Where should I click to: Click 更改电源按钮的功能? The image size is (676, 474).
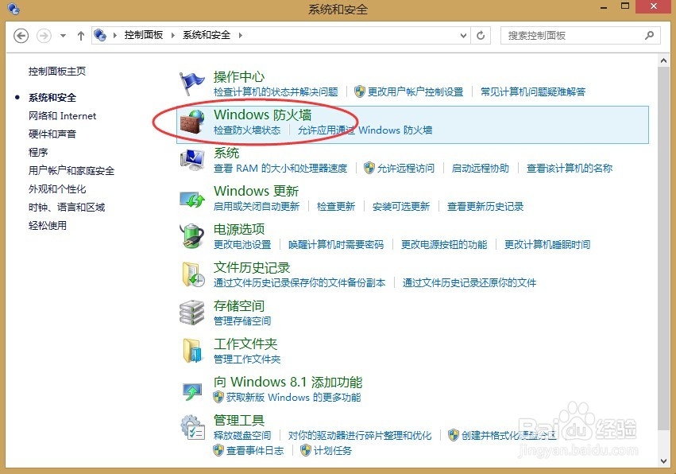[x=443, y=245]
